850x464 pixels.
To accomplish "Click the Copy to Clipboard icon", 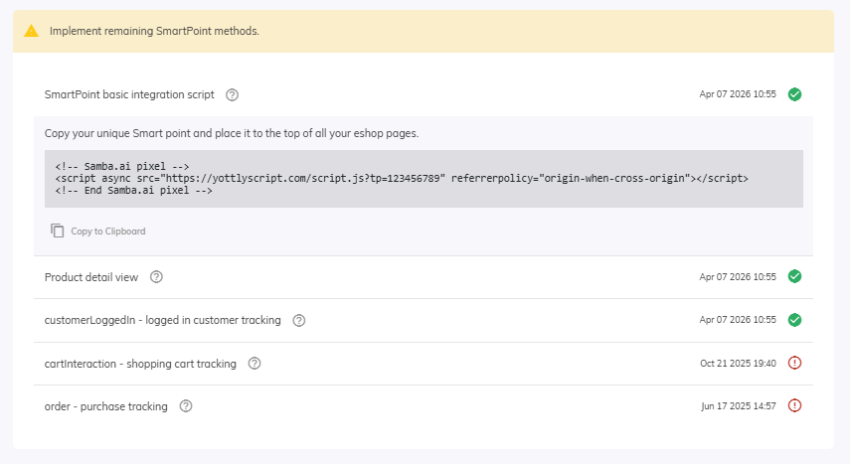I will click(x=58, y=231).
